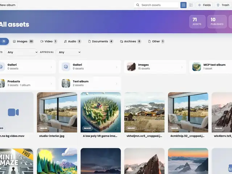The width and height of the screenshot is (232, 174).
Task: Open the Test album card
Action: pos(90,83)
